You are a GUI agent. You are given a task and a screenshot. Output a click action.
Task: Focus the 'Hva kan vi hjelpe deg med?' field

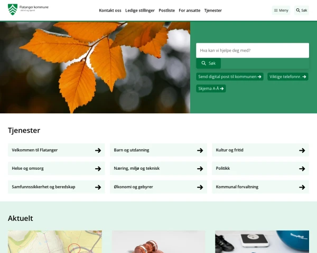[253, 51]
